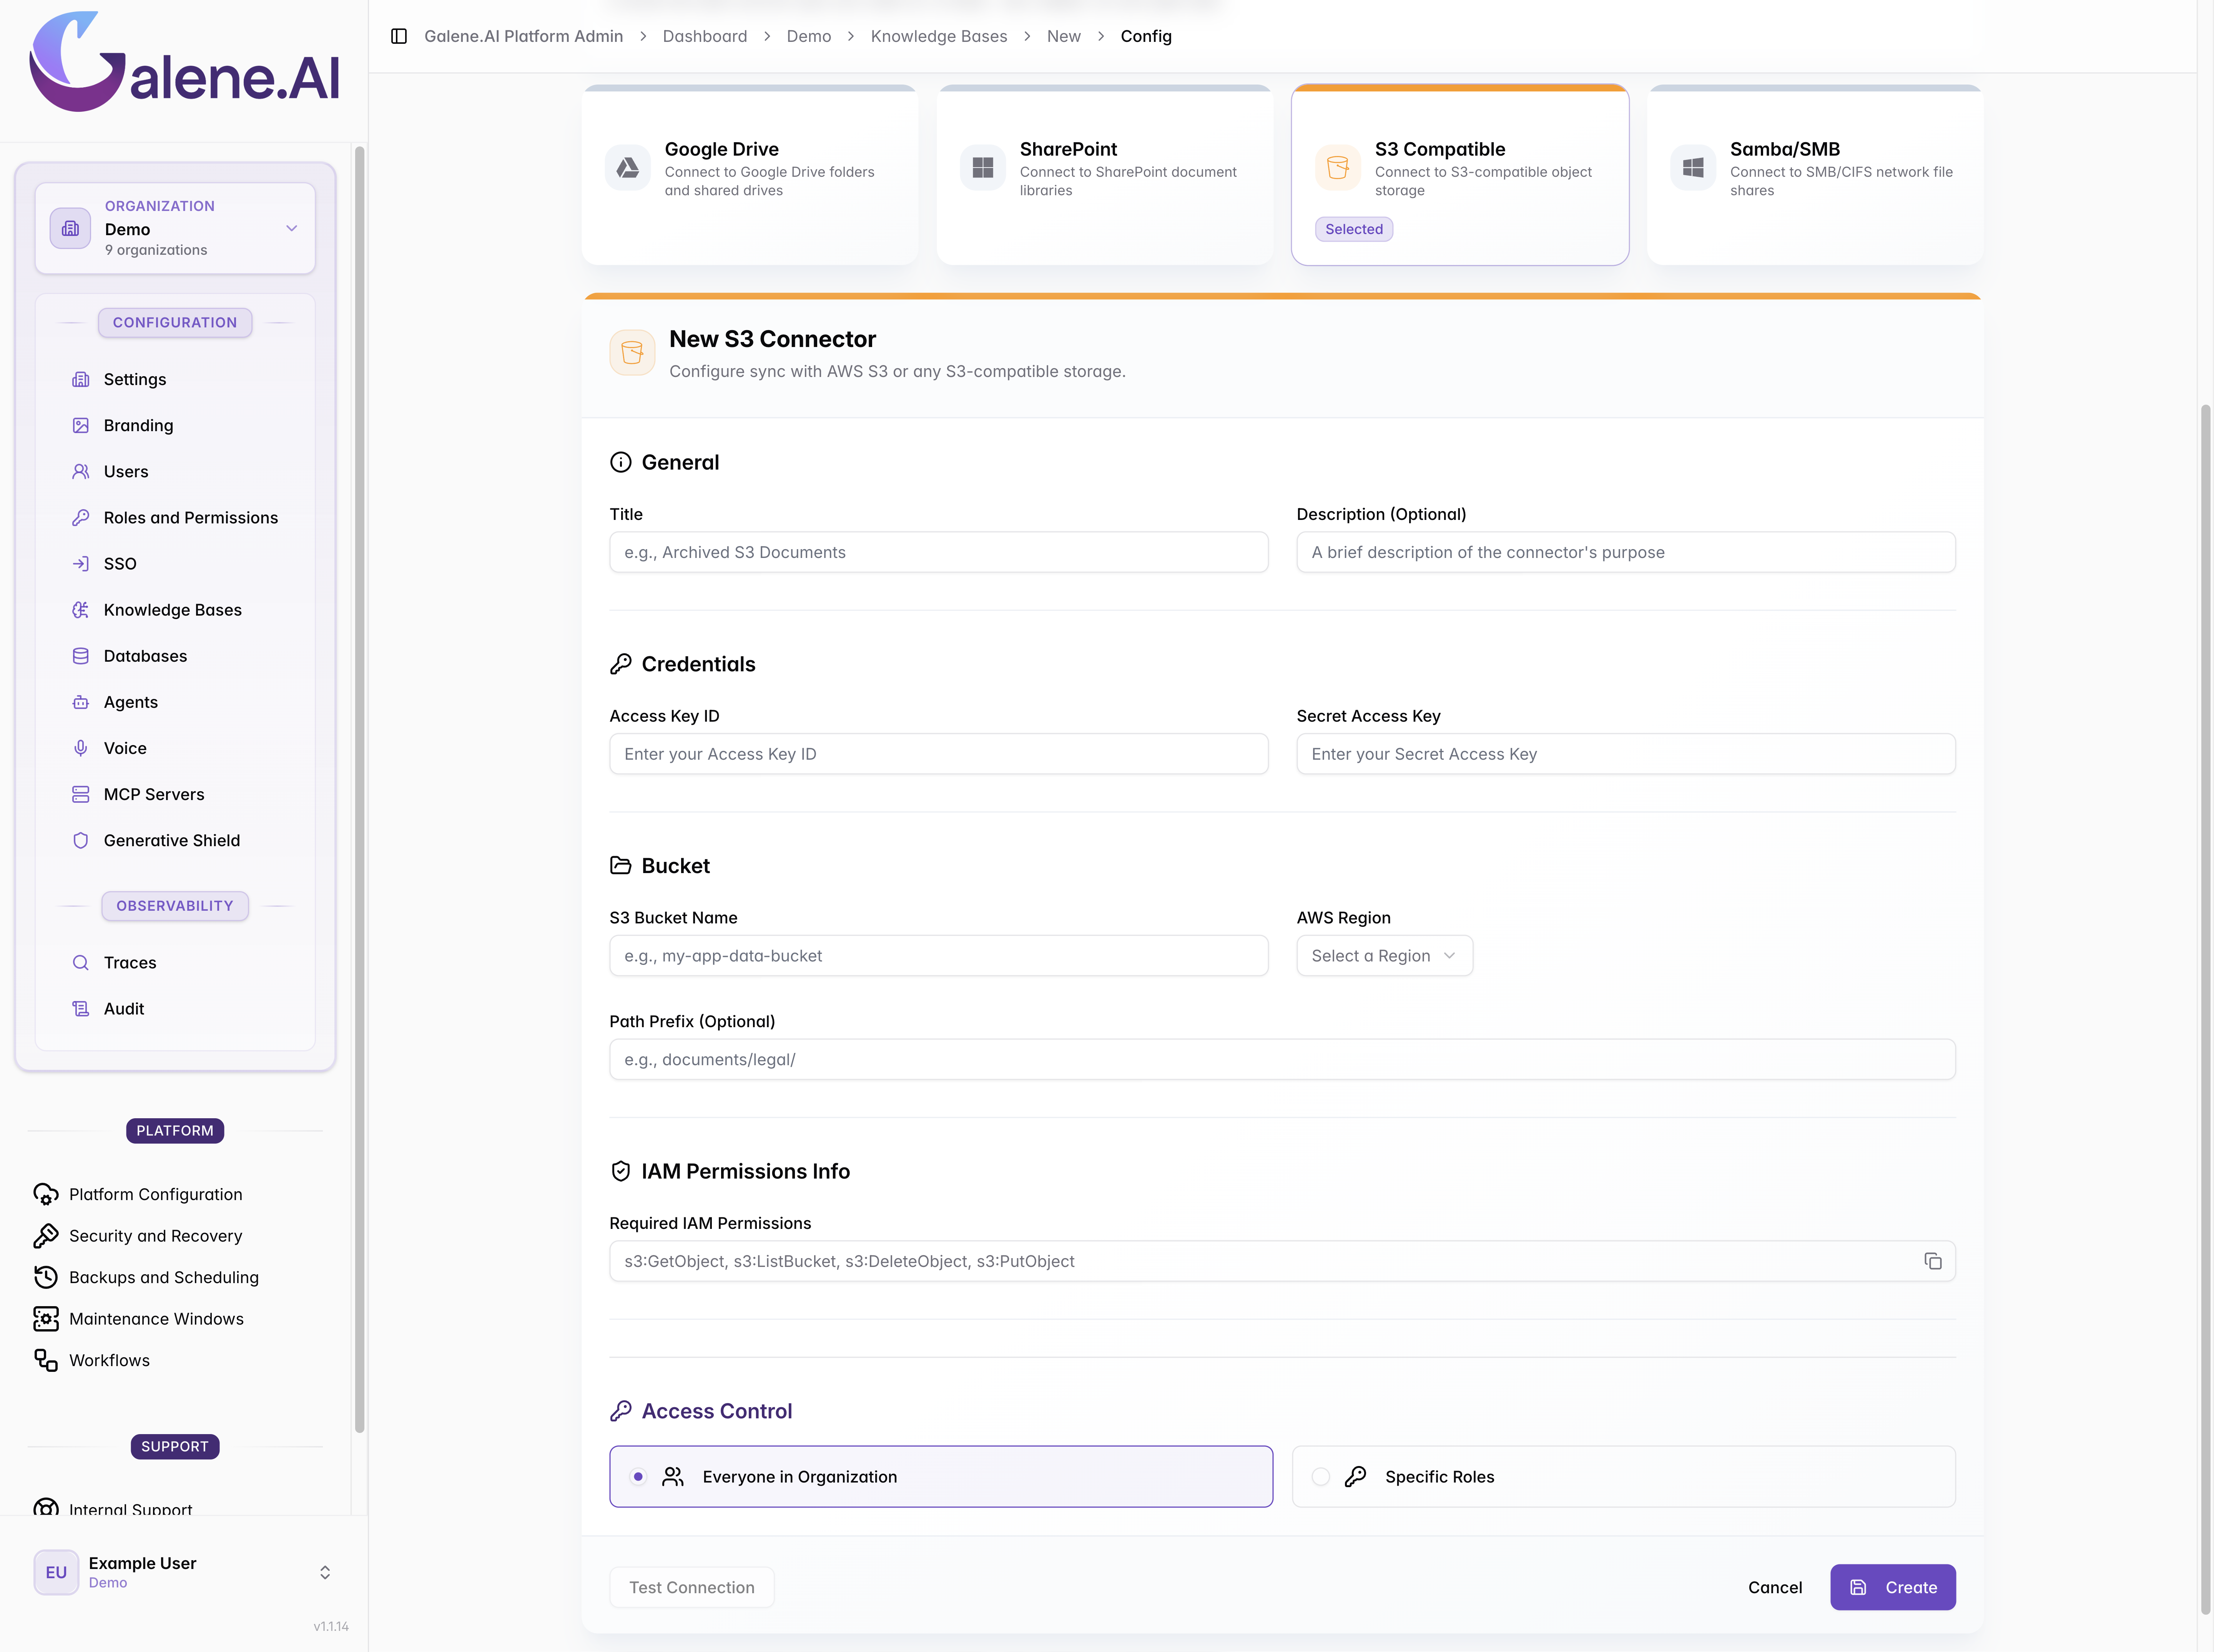This screenshot has height=1652, width=2214.
Task: Click the Knowledge Bases brain icon
Action: click(x=81, y=609)
